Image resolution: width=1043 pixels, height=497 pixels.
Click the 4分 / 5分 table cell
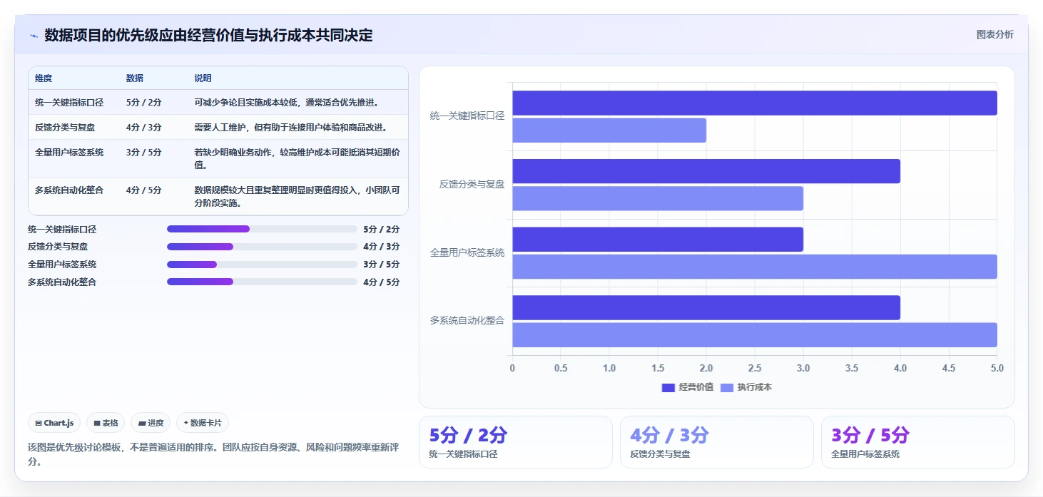(x=144, y=190)
